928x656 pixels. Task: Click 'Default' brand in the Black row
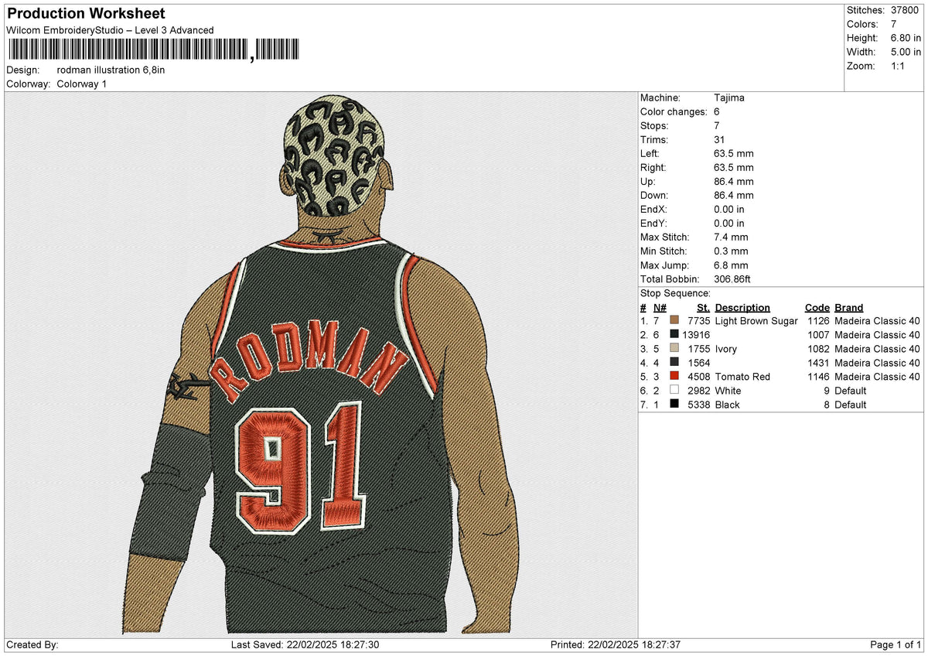[851, 405]
